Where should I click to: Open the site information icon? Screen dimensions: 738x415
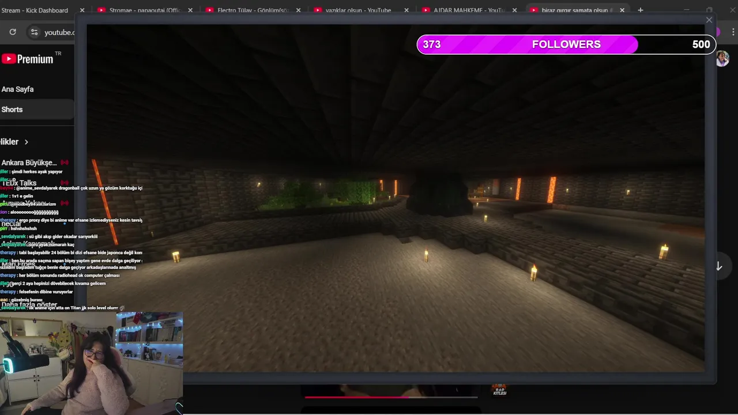(x=35, y=32)
